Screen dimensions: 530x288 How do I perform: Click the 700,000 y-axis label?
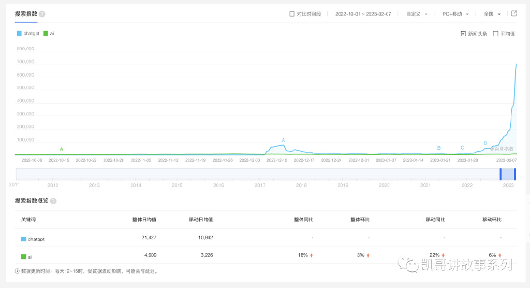pos(26,62)
